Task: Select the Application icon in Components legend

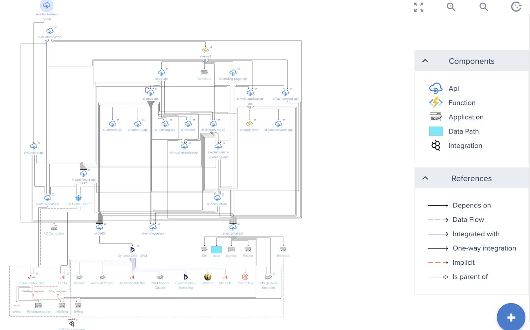Action: (436, 117)
